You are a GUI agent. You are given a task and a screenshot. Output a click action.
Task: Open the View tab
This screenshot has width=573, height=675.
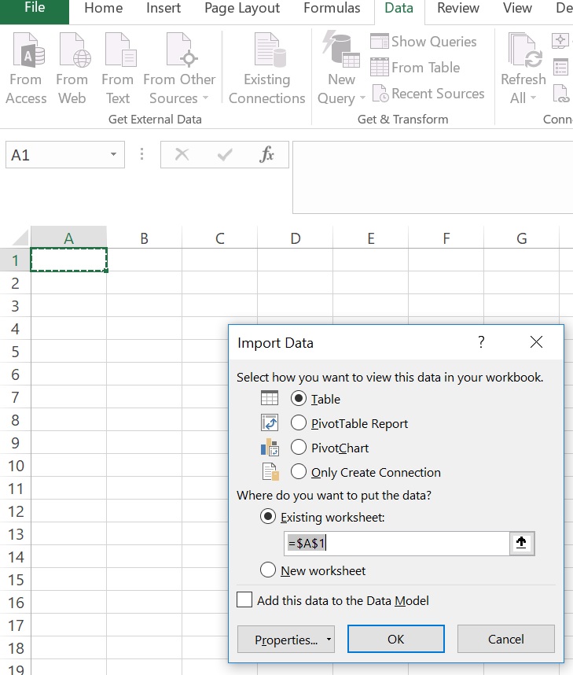point(517,8)
